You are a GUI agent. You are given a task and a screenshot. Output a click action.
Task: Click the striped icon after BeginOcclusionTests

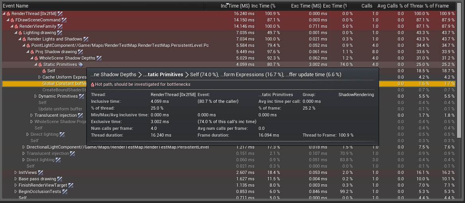pyautogui.click(x=65, y=192)
